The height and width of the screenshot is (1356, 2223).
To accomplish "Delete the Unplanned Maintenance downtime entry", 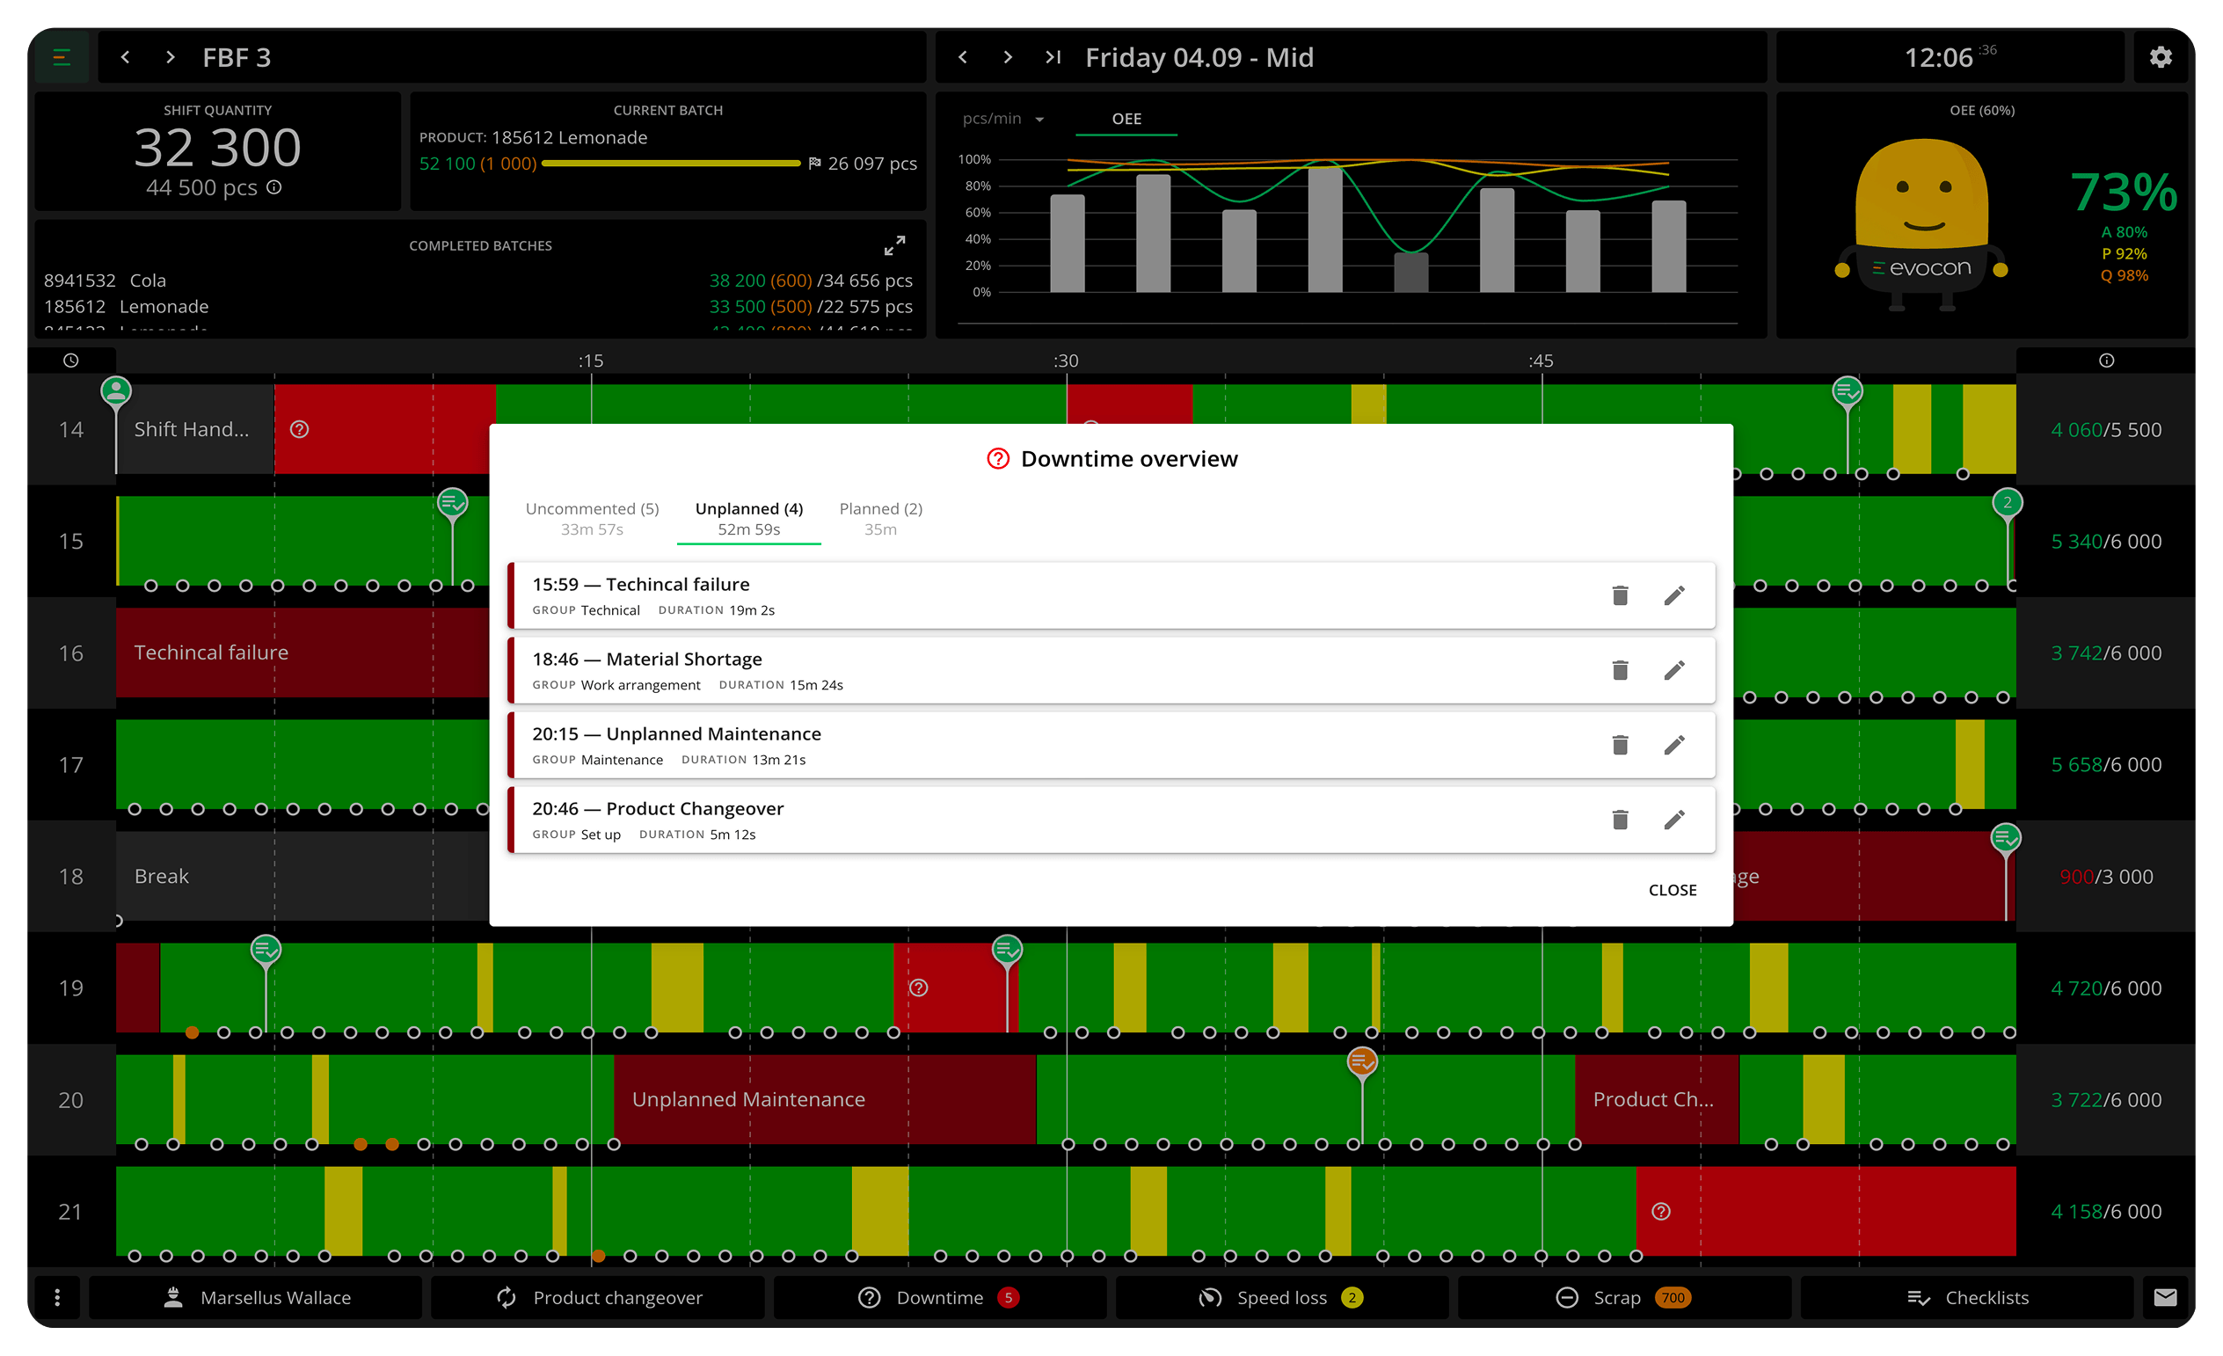I will 1621,745.
